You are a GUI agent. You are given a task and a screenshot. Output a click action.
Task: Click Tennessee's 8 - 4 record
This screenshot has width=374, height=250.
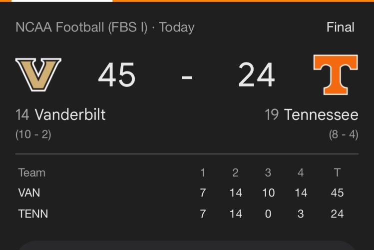[344, 134]
